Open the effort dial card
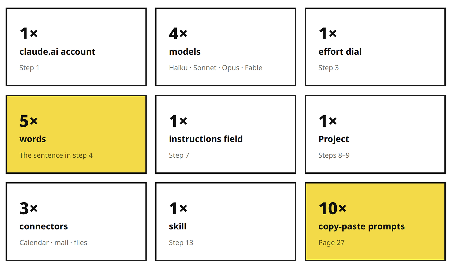Viewport: 449px width, 268px height. pyautogui.click(x=375, y=47)
